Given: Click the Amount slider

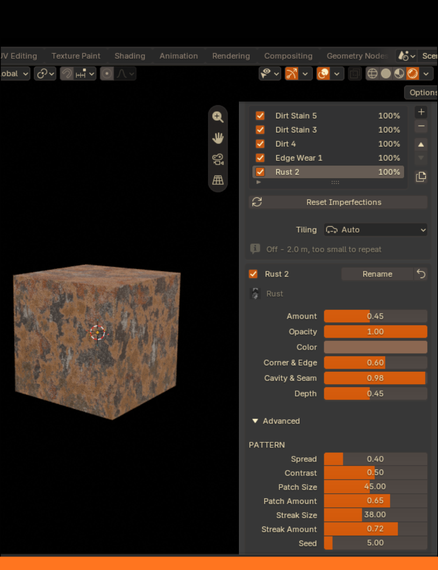Looking at the screenshot, I should tap(375, 316).
